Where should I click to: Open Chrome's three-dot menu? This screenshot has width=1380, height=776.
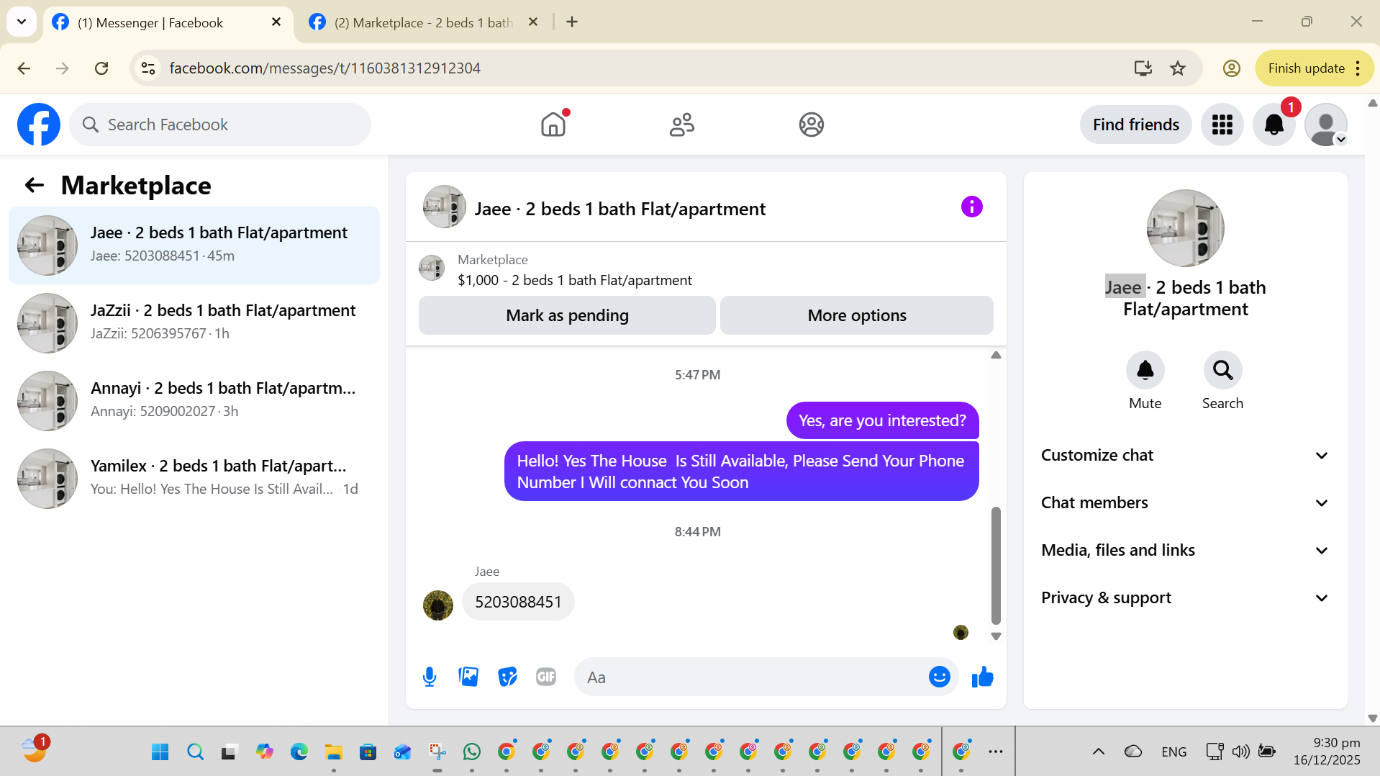(1358, 68)
